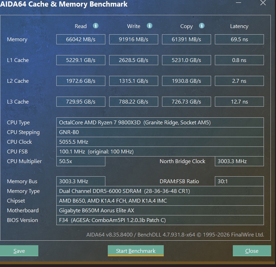Click the CPU Multiplier label
Image resolution: width=276 pixels, height=267 pixels.
24,161
